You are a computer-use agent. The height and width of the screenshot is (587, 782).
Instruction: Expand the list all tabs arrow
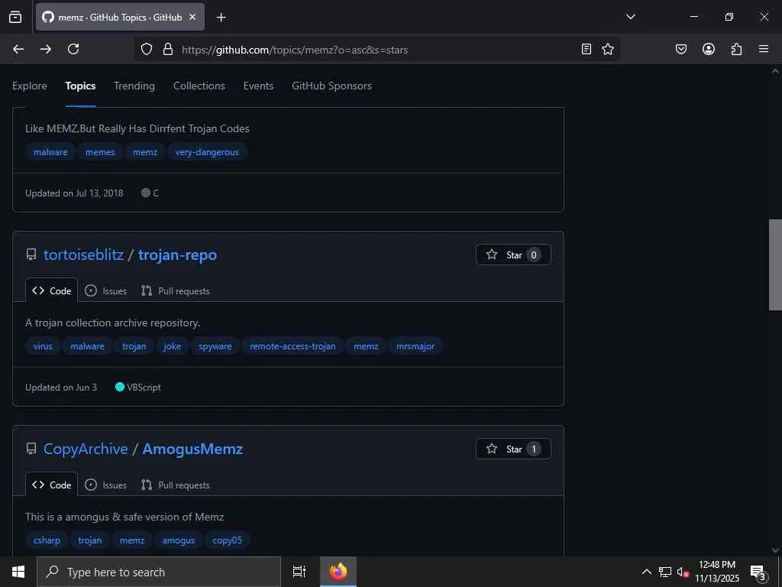[630, 17]
